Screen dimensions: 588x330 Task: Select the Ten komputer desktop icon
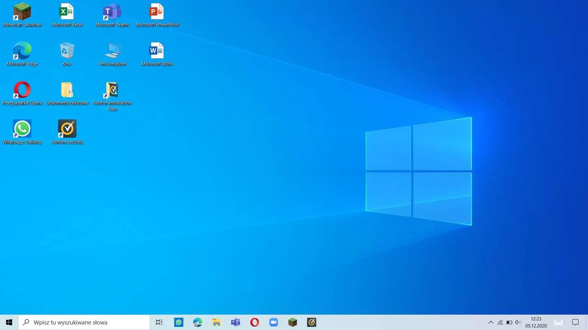pos(112,54)
